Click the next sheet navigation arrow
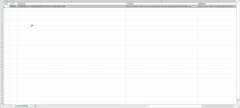This screenshot has width=240, height=108. coord(7,106)
